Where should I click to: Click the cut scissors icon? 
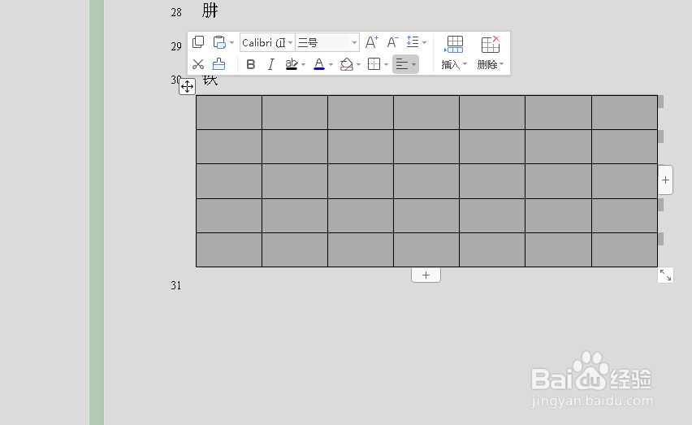[198, 64]
